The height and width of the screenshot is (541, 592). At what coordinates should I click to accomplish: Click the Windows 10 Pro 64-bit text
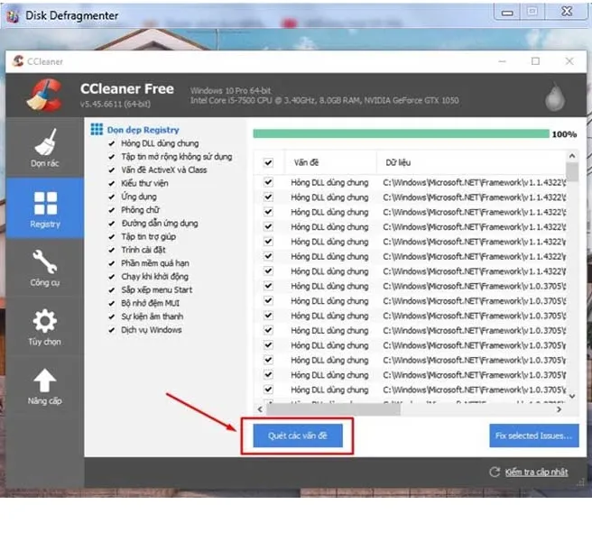(230, 90)
